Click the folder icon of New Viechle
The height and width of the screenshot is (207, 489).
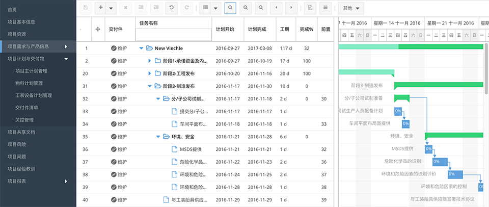[149, 48]
